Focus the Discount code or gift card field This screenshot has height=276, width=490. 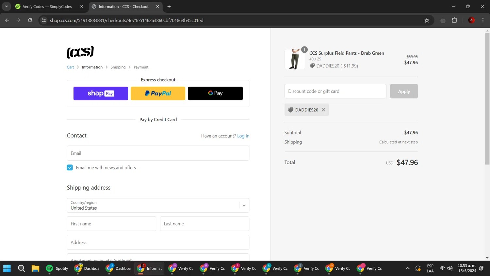(x=335, y=91)
